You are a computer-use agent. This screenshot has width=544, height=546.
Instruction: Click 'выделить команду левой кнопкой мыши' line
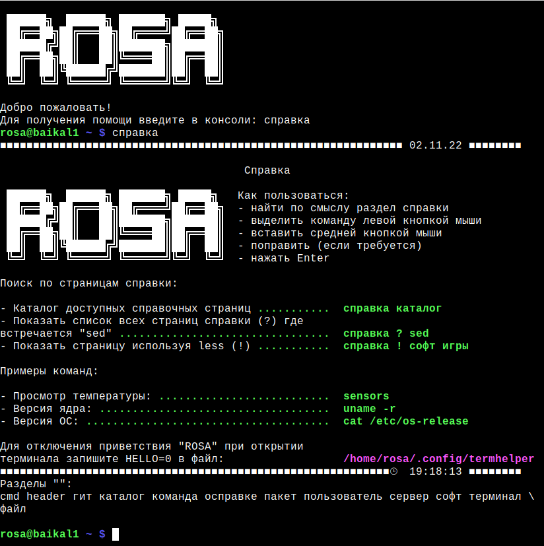(x=366, y=221)
